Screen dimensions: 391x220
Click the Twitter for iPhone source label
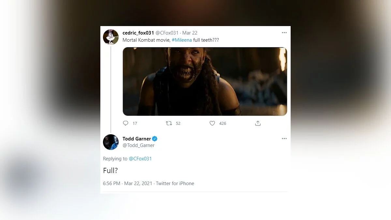[175, 183]
